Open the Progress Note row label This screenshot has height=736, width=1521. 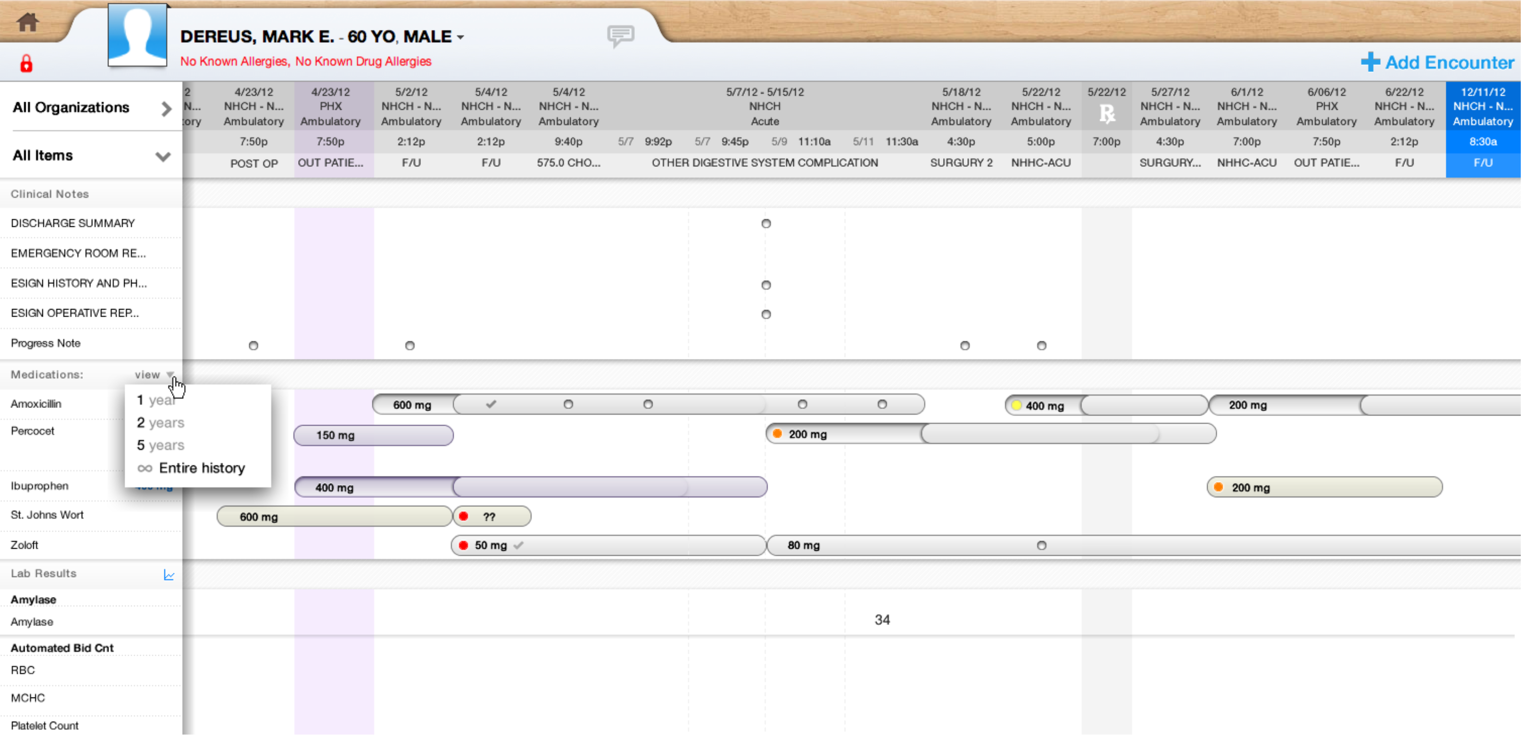coord(46,343)
